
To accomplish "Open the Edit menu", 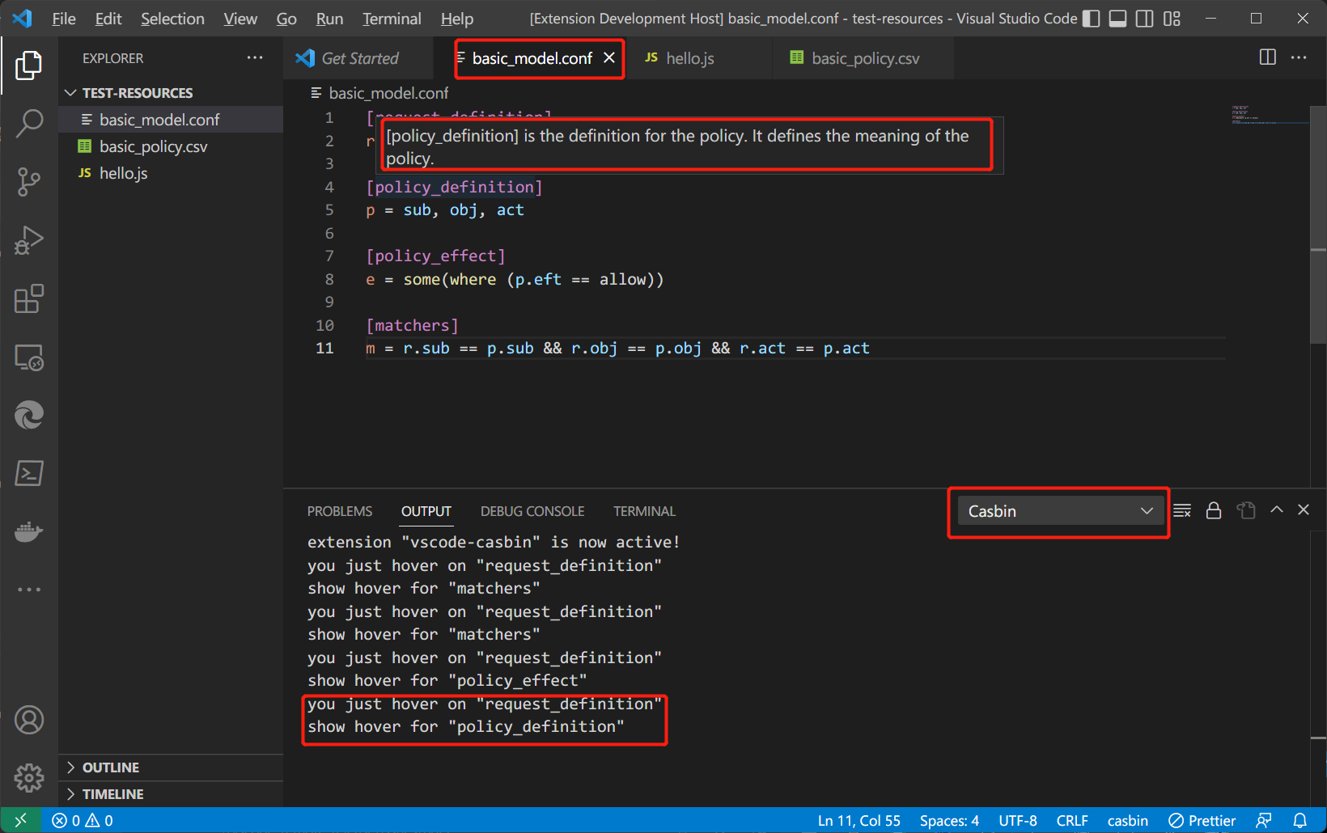I will click(108, 19).
